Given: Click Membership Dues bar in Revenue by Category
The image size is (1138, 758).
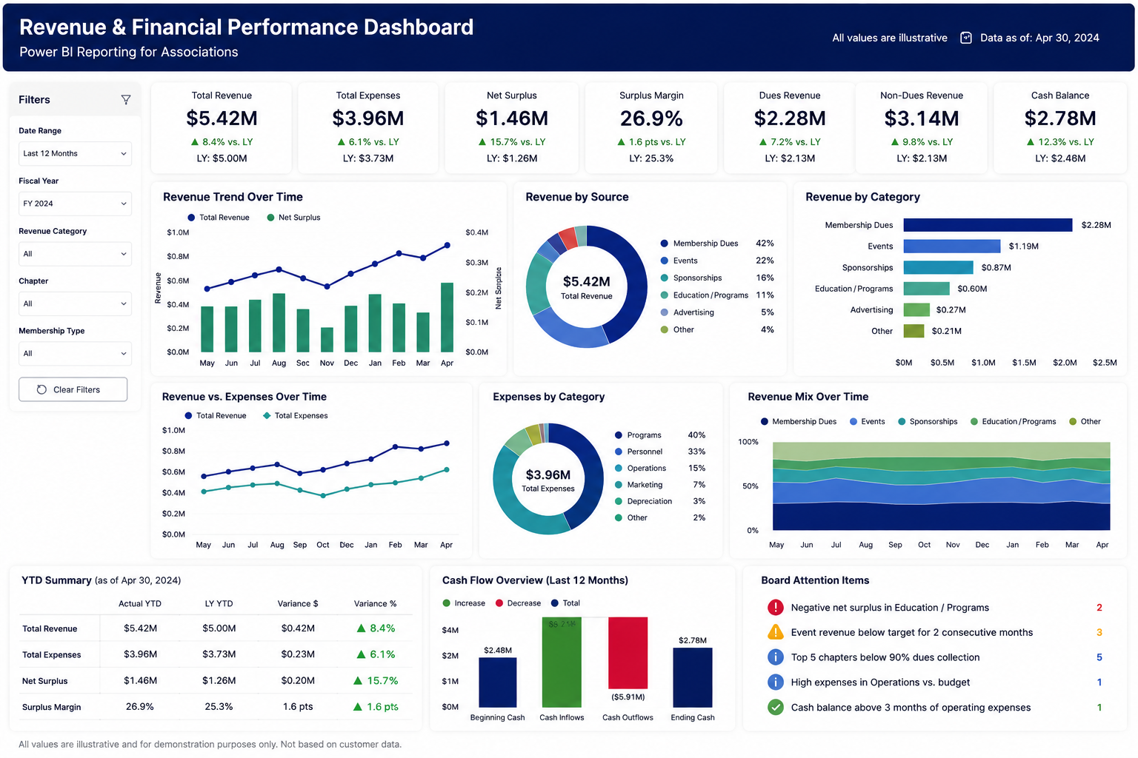Looking at the screenshot, I should click(988, 225).
